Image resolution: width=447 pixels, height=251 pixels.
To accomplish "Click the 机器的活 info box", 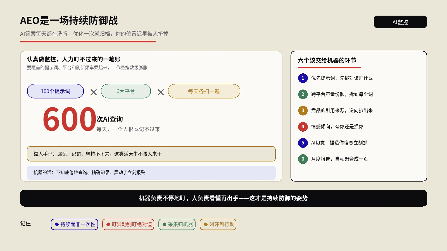I will coord(151,173).
